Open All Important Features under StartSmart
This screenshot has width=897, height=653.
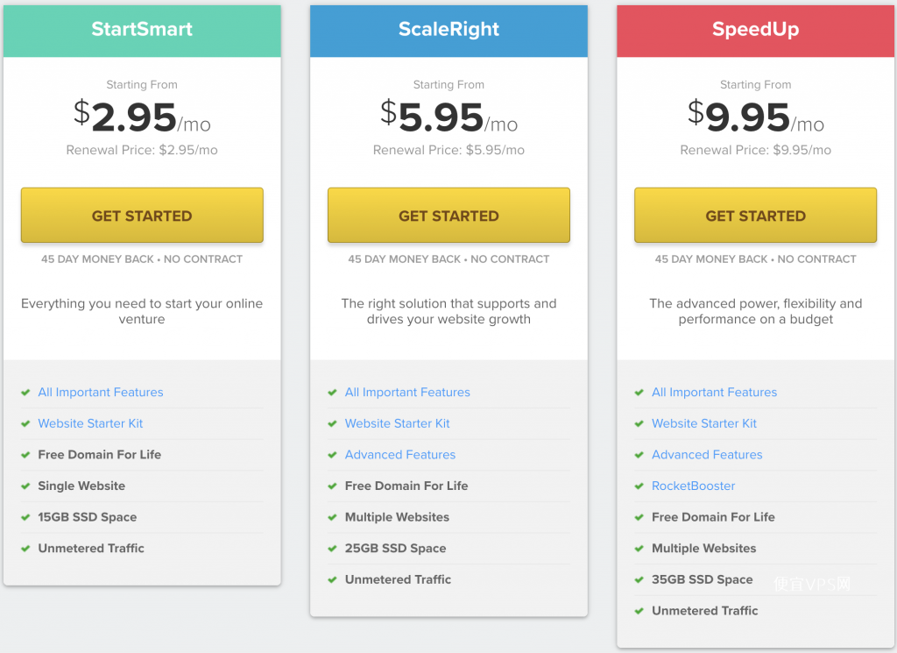tap(101, 392)
